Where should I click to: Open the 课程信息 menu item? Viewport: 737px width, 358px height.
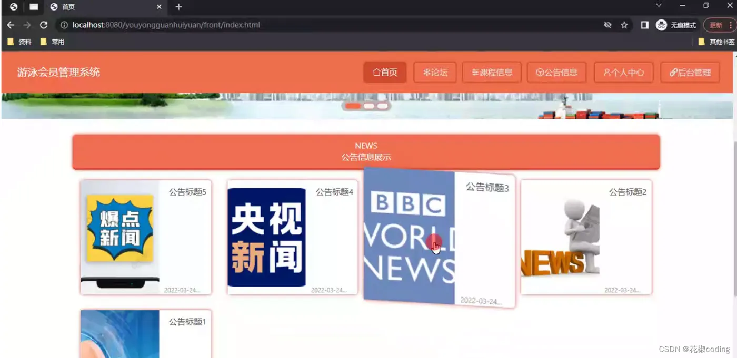coord(492,73)
